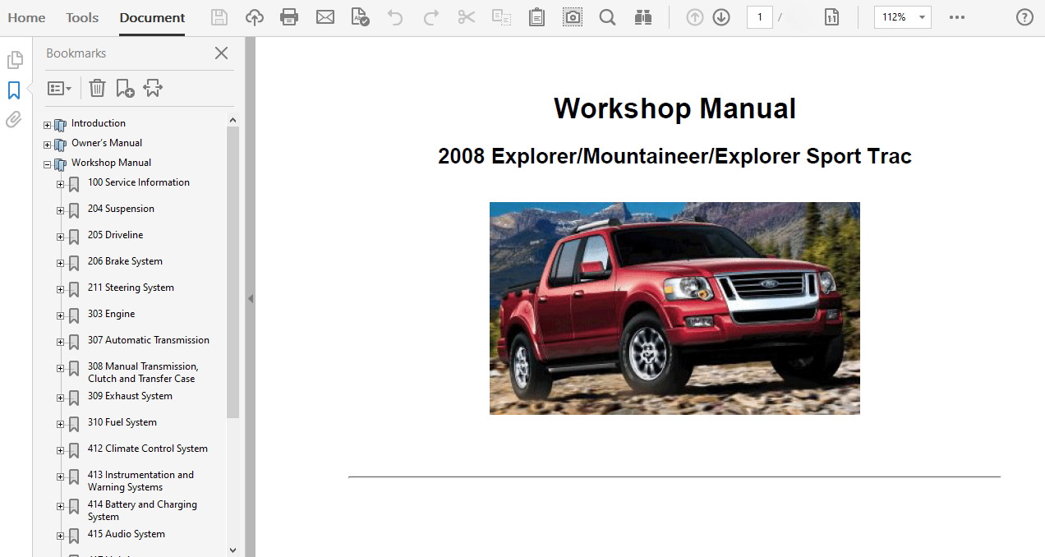Select the Take a snapshot camera tool
The image size is (1045, 557).
click(x=572, y=17)
